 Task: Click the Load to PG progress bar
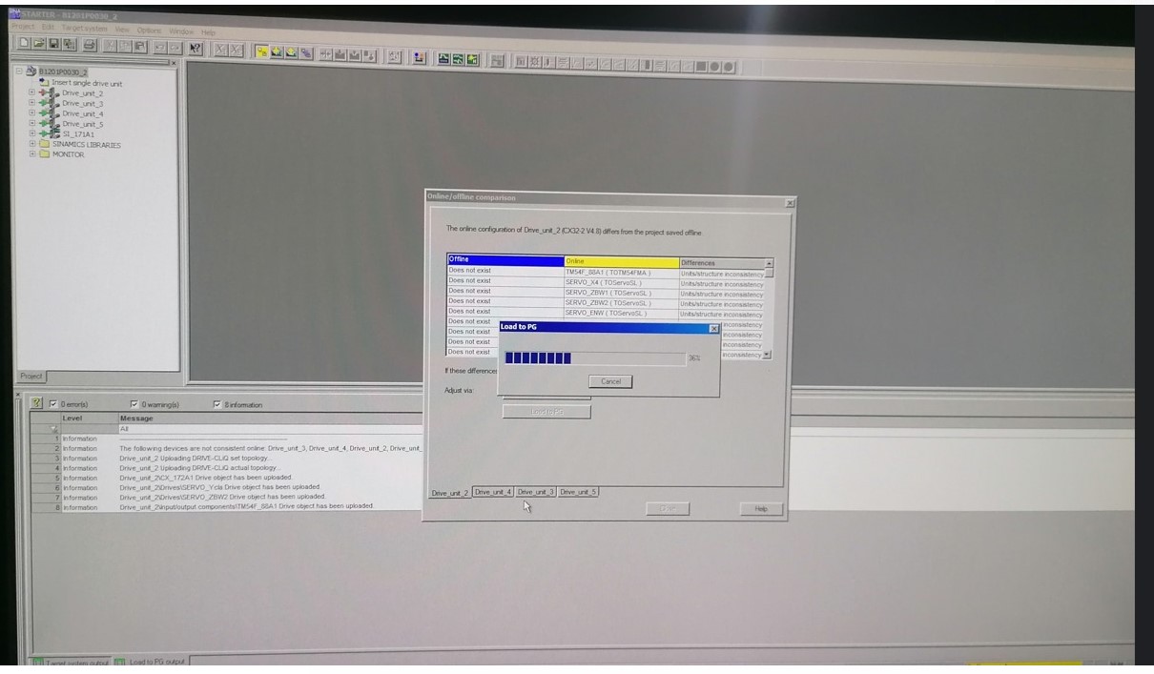coord(595,358)
